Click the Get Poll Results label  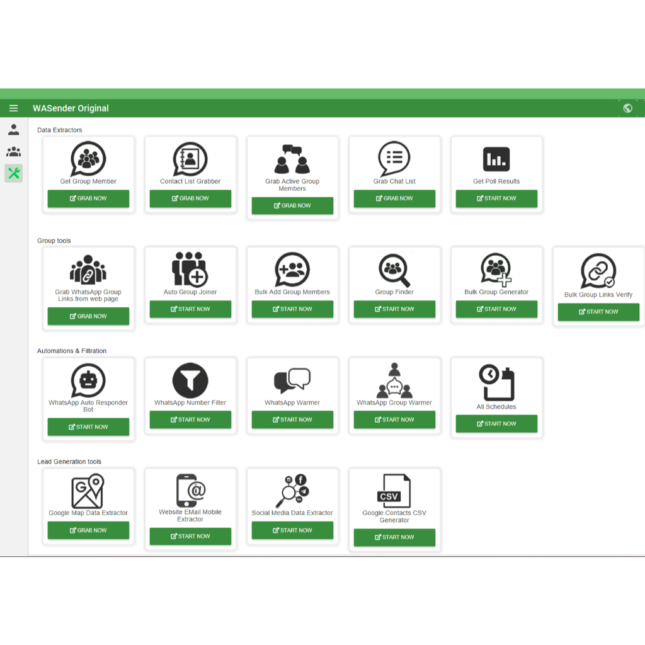coord(496,181)
